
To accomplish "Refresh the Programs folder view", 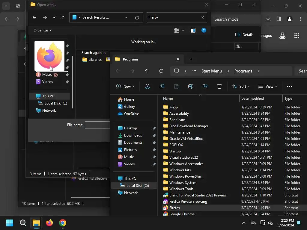I will click(x=161, y=71).
